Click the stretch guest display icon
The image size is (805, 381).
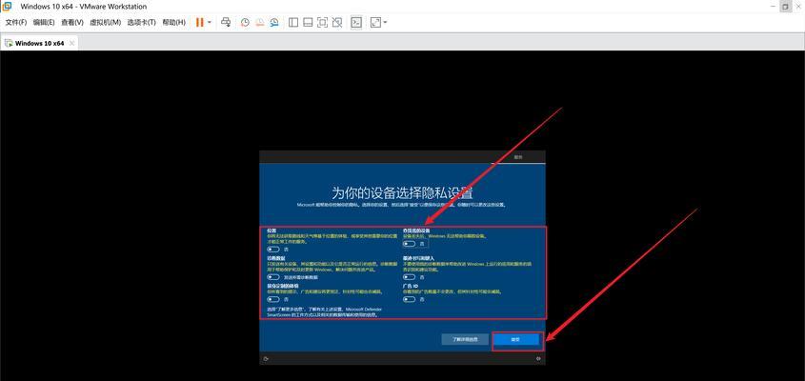(x=375, y=22)
